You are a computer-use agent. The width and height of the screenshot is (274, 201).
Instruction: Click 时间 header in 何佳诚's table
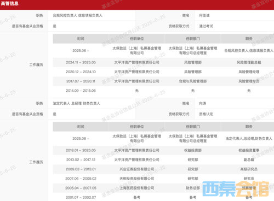point(81,39)
